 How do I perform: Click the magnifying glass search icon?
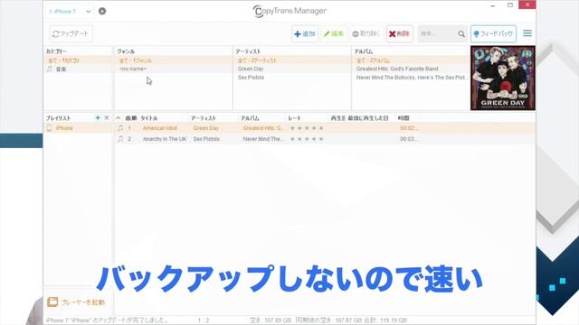pos(461,34)
